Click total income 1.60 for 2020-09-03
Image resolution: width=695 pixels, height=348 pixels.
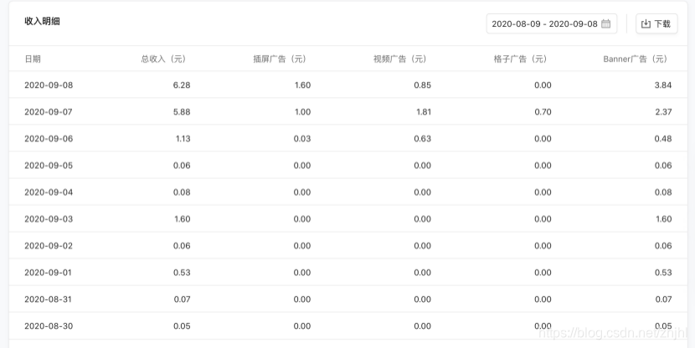183,219
